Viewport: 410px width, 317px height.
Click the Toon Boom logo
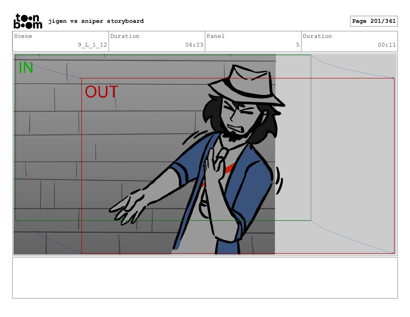pyautogui.click(x=28, y=21)
